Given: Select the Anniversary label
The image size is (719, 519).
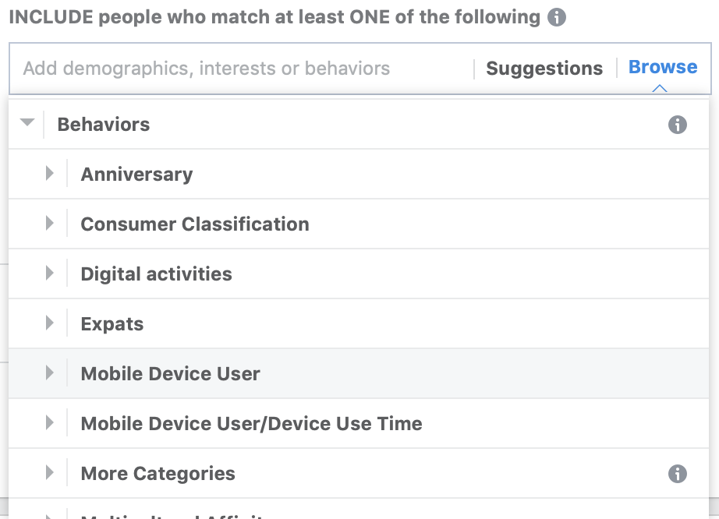Looking at the screenshot, I should pyautogui.click(x=136, y=175).
